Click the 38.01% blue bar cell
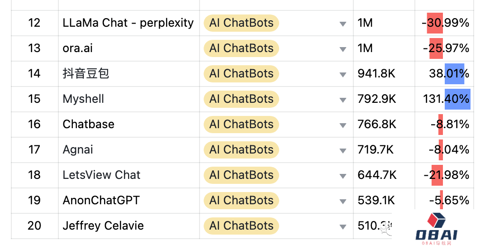 (444, 74)
